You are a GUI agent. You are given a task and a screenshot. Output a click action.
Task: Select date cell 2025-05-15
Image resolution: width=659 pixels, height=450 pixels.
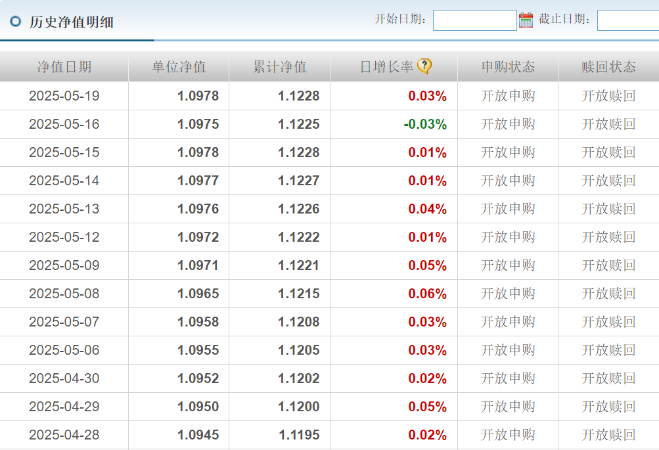pos(64,152)
